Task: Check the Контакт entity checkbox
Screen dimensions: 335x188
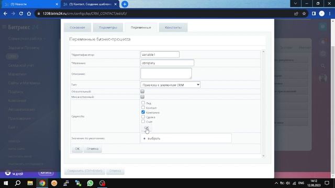Action: (x=143, y=108)
